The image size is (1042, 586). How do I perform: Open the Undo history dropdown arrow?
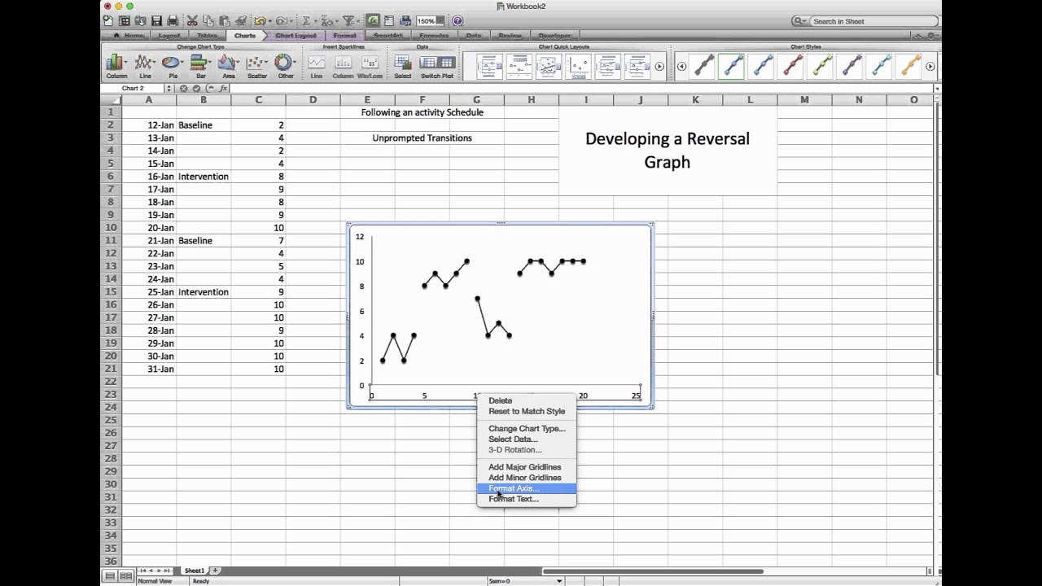click(x=269, y=21)
